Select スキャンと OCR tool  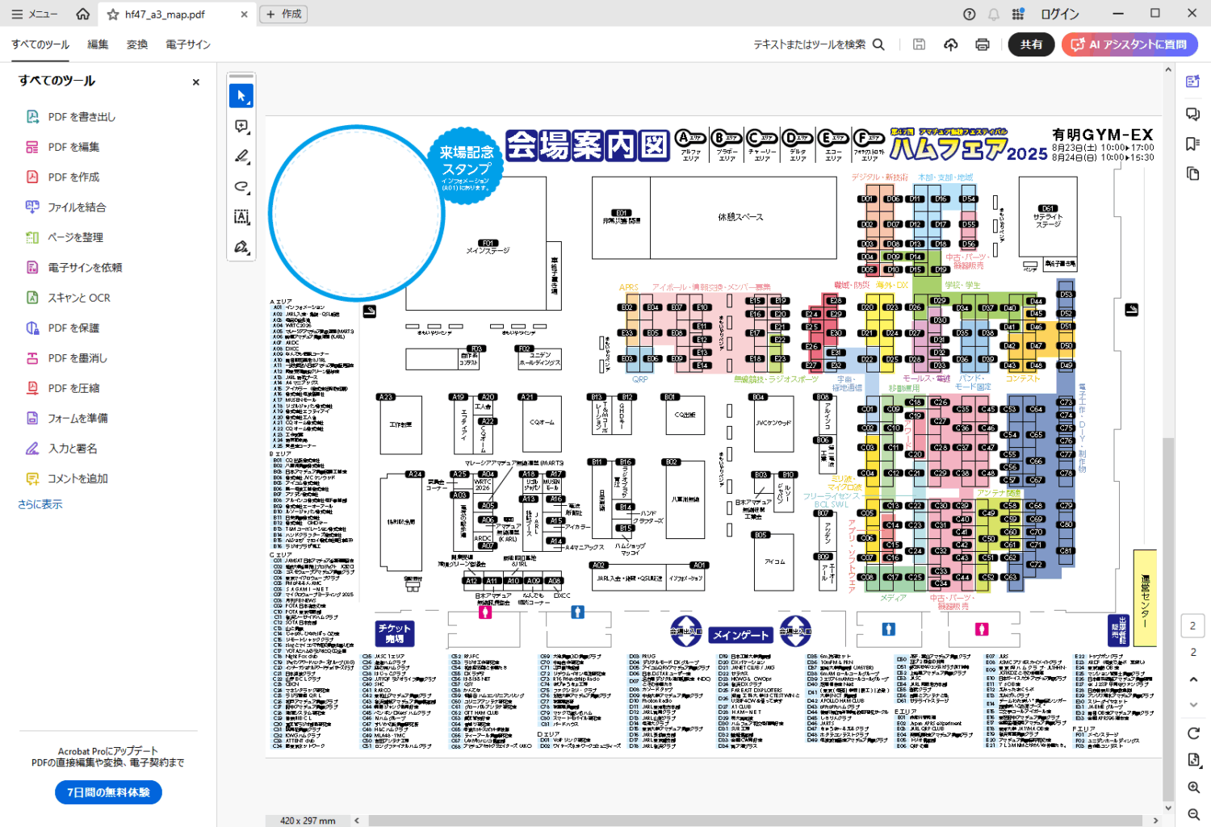pos(79,298)
